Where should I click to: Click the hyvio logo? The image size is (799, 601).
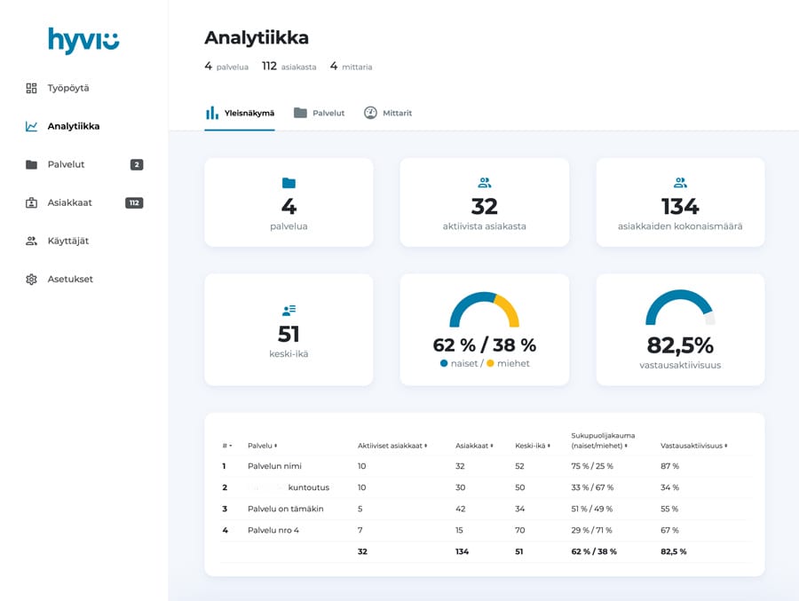[83, 41]
